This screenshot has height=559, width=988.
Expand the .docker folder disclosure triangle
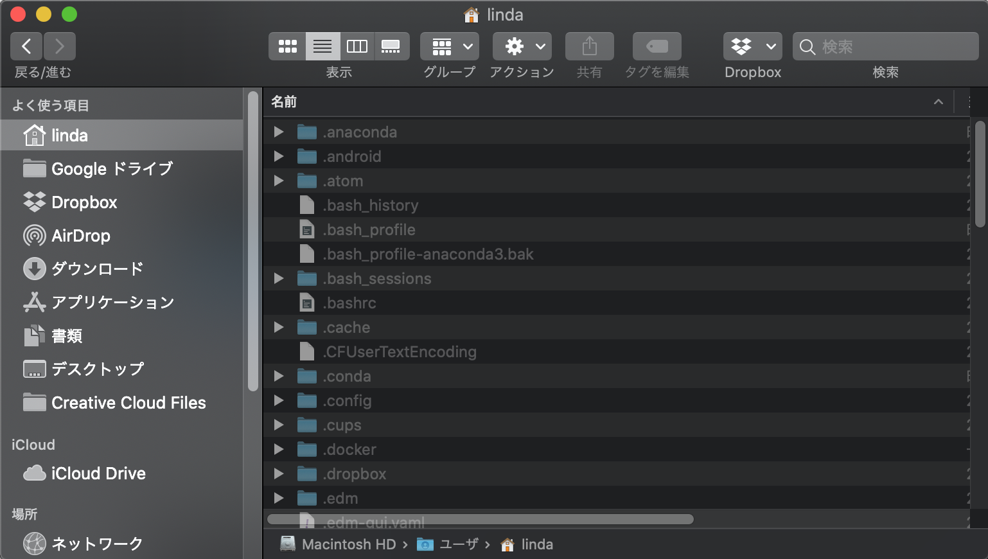pos(279,449)
